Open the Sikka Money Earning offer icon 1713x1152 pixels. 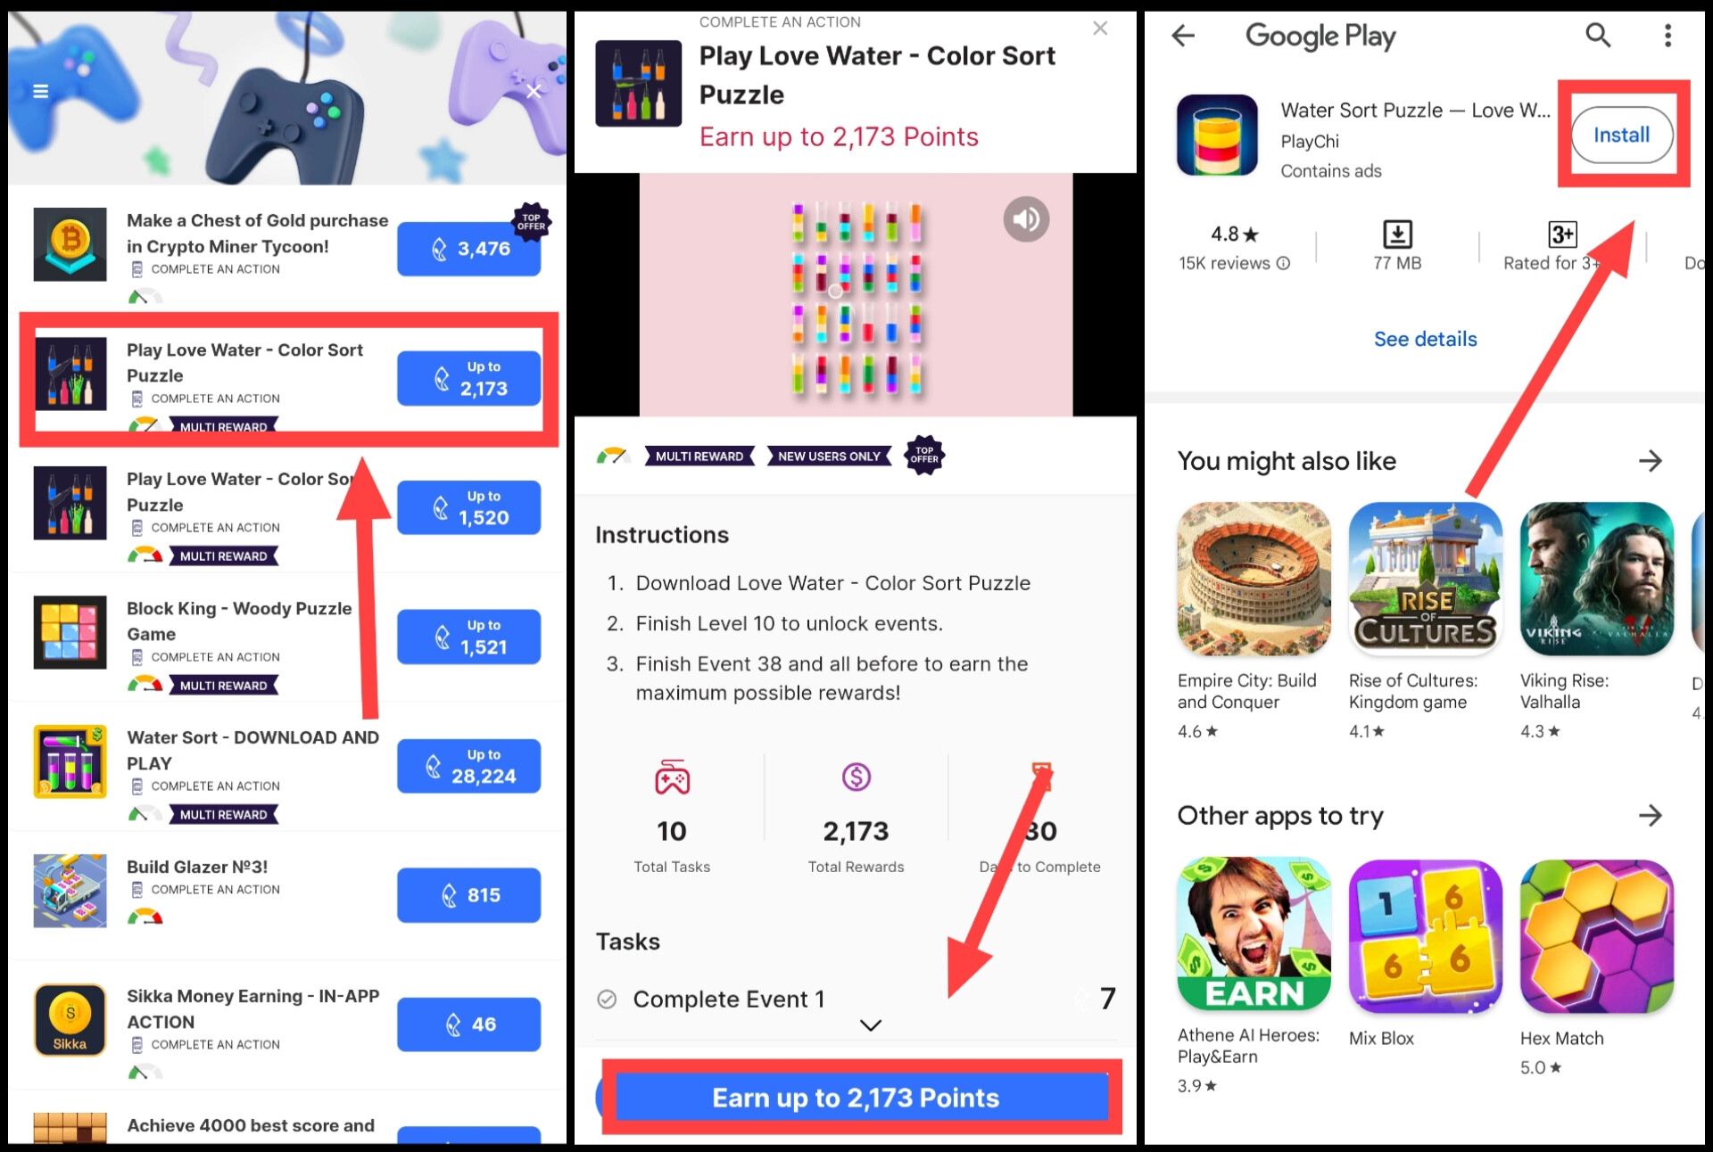[70, 1020]
